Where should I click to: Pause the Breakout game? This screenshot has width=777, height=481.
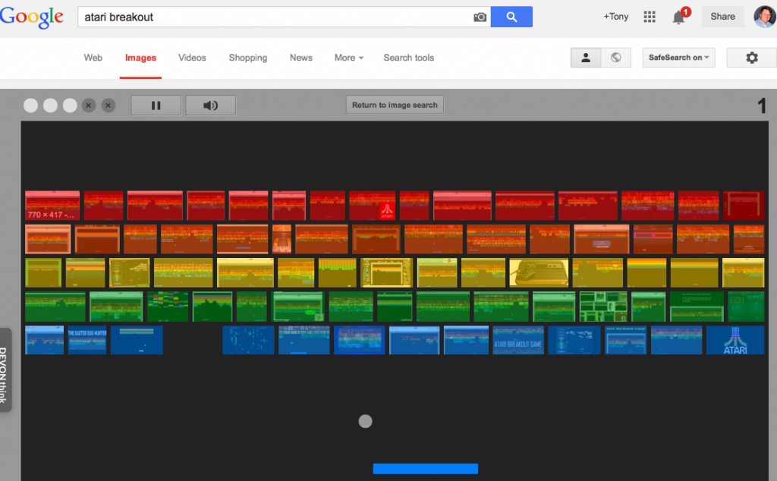click(x=156, y=105)
